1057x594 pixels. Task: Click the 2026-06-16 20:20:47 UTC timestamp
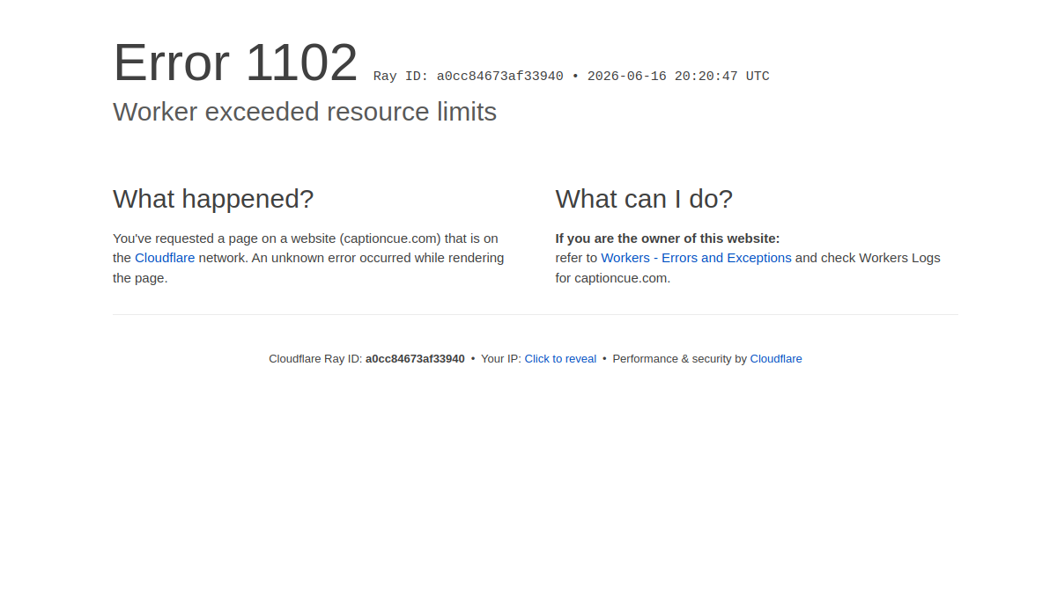tap(678, 77)
